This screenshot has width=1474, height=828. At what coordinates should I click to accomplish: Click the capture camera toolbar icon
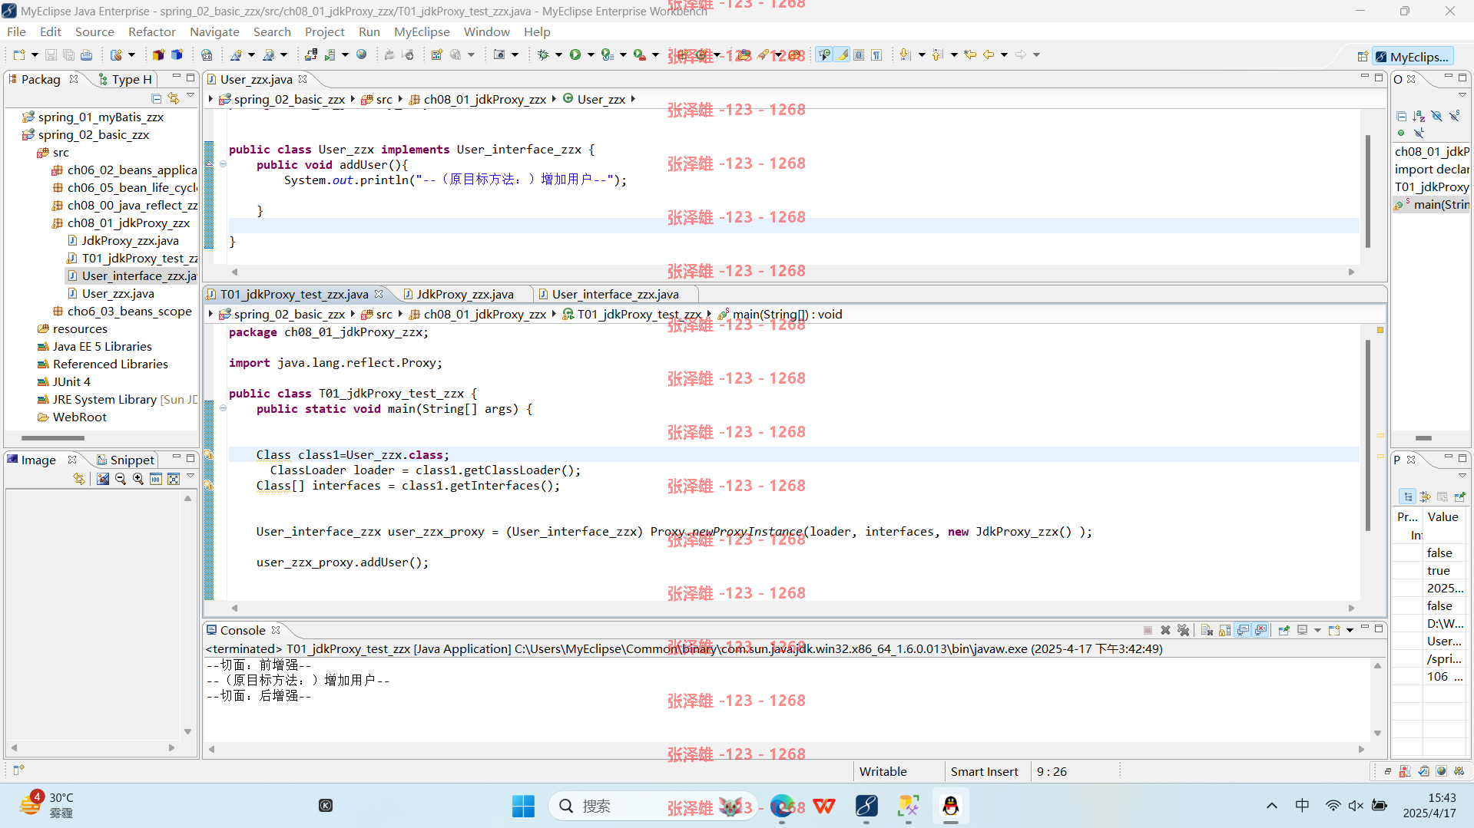(x=499, y=54)
